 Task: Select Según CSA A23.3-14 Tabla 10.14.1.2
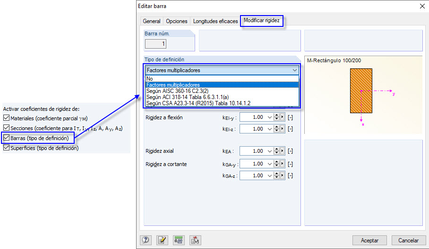click(222, 103)
